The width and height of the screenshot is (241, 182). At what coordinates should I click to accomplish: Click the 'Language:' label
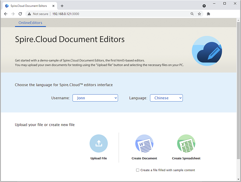click(138, 98)
